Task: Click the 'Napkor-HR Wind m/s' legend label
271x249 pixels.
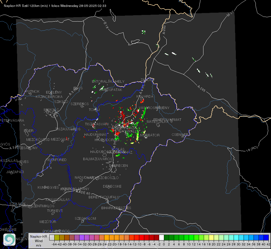Action: tap(38, 241)
